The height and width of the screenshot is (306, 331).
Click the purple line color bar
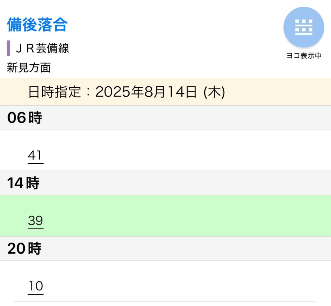[x=9, y=48]
